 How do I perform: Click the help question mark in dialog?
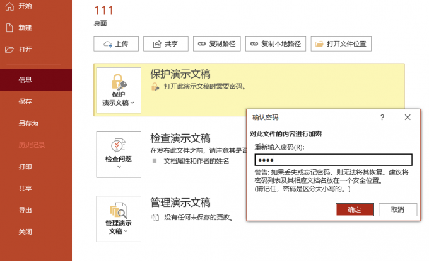[382, 118]
